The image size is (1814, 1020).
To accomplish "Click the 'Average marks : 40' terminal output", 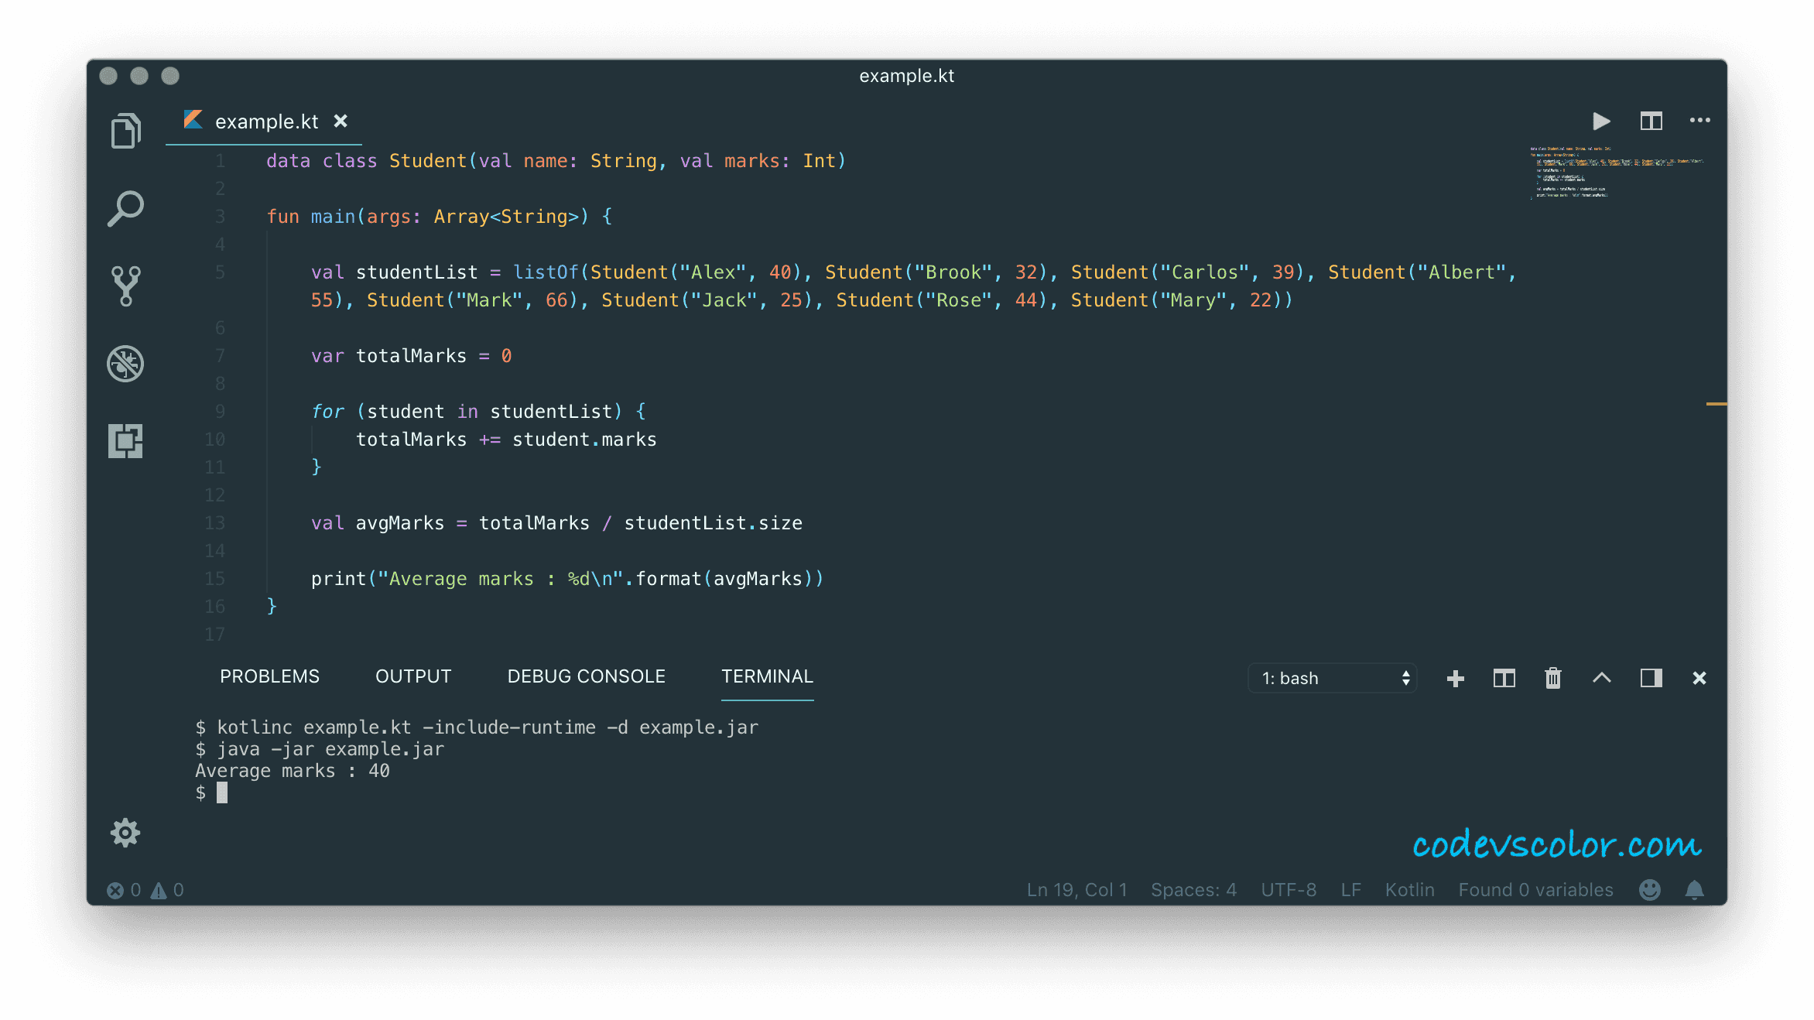I will [292, 771].
